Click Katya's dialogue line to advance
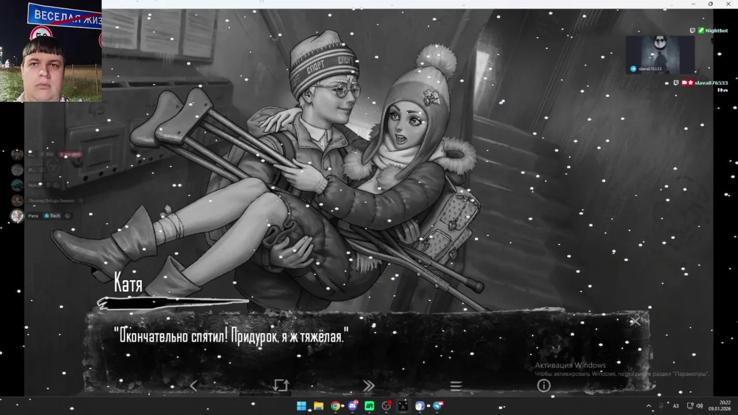Screen dimensions: 738x415 pyautogui.click(x=231, y=335)
